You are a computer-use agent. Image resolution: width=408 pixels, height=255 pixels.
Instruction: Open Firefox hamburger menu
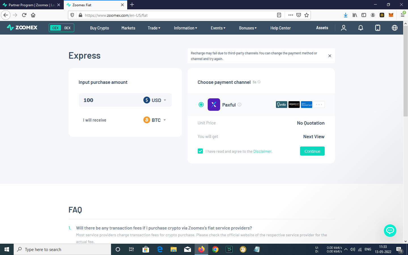point(403,15)
